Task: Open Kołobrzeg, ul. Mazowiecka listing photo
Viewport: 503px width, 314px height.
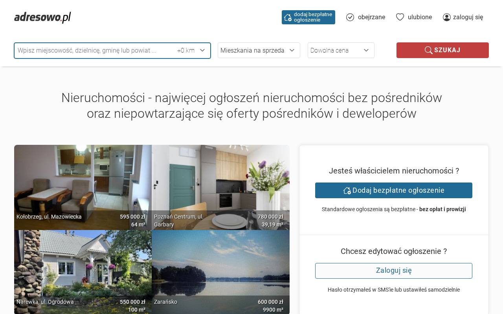Action: 83,181
